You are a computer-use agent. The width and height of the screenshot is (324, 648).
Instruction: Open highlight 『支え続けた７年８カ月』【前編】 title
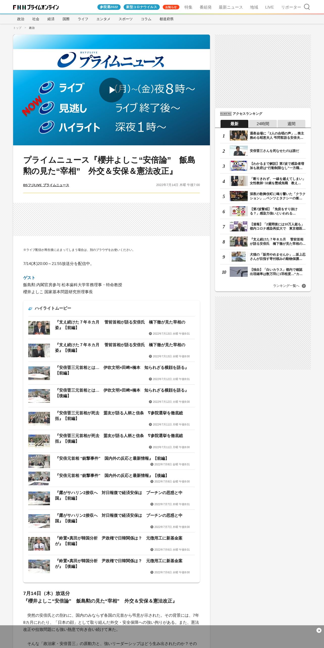[x=120, y=325]
